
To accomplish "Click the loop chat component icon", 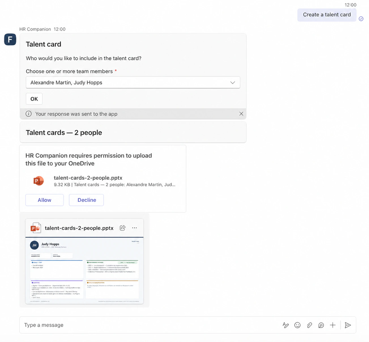I will pyautogui.click(x=321, y=325).
